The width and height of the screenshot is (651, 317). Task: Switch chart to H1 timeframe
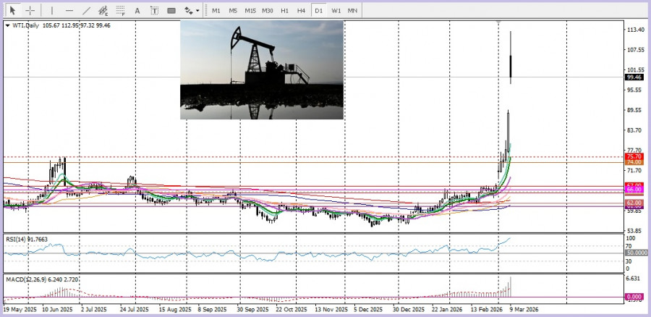pos(284,11)
